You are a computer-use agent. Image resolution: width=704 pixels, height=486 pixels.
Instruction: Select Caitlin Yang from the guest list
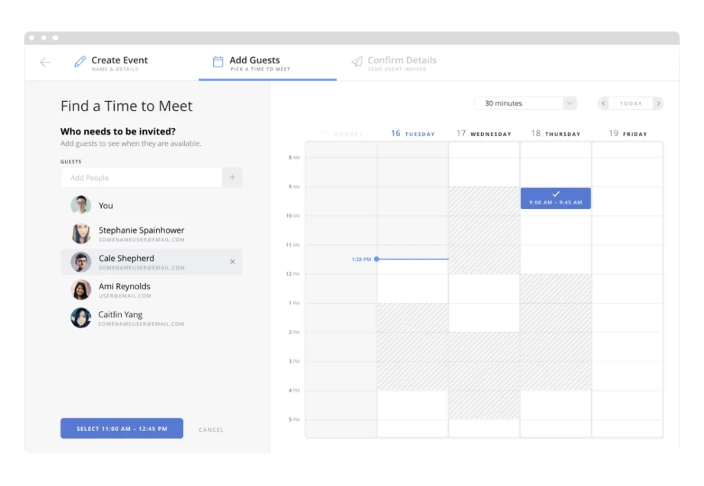120,314
